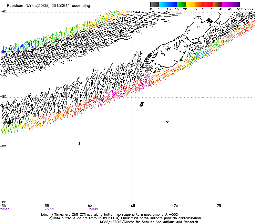Click the '25' label under the color scale

(195, 9)
